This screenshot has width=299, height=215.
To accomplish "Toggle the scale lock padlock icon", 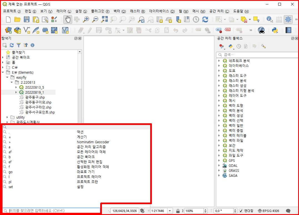I will [178, 211].
